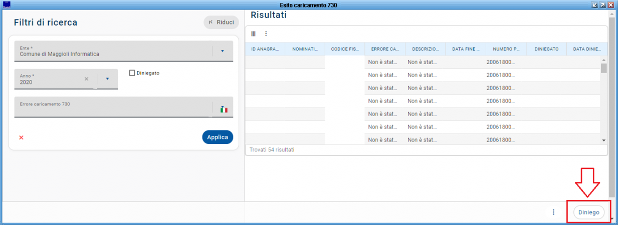Sort by the ID ANAGRA... column header
The image size is (618, 225).
pyautogui.click(x=265, y=49)
